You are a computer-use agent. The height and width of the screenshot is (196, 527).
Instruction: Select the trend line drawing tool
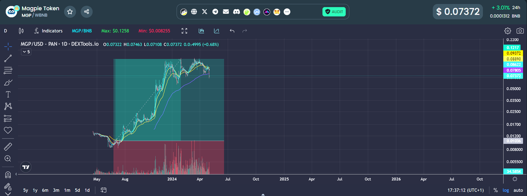tap(8, 58)
